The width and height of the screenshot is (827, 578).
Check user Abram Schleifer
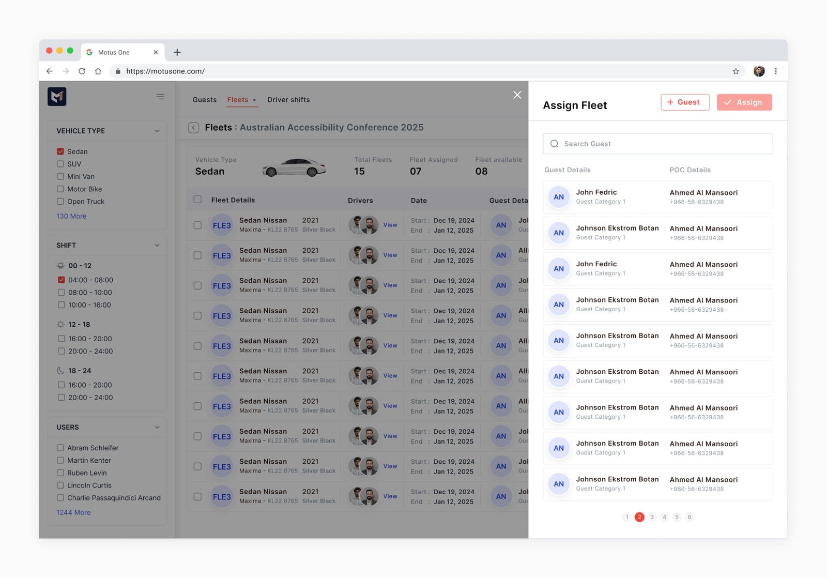tap(60, 448)
